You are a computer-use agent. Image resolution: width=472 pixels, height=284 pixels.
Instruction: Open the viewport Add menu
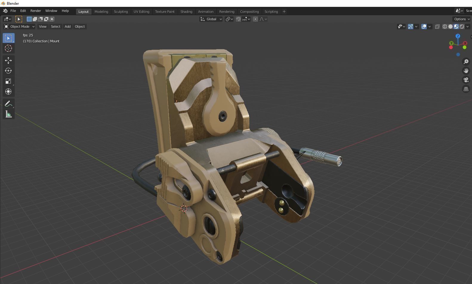point(68,27)
